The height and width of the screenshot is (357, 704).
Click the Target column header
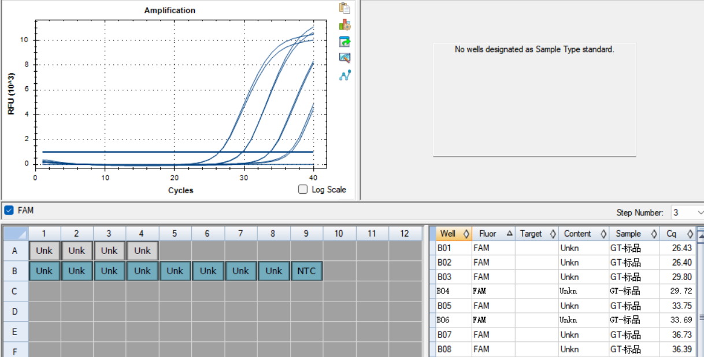[536, 234]
